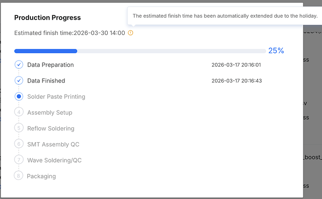Click the step 6 circle icon

[x=19, y=144]
